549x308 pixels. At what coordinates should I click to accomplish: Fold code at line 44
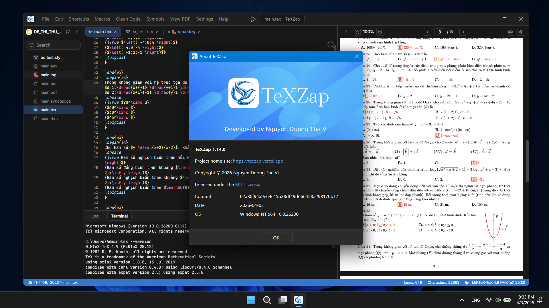coord(101,142)
